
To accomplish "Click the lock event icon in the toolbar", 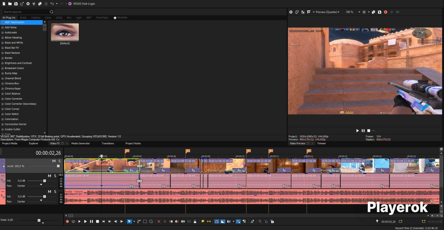I will 195,221.
